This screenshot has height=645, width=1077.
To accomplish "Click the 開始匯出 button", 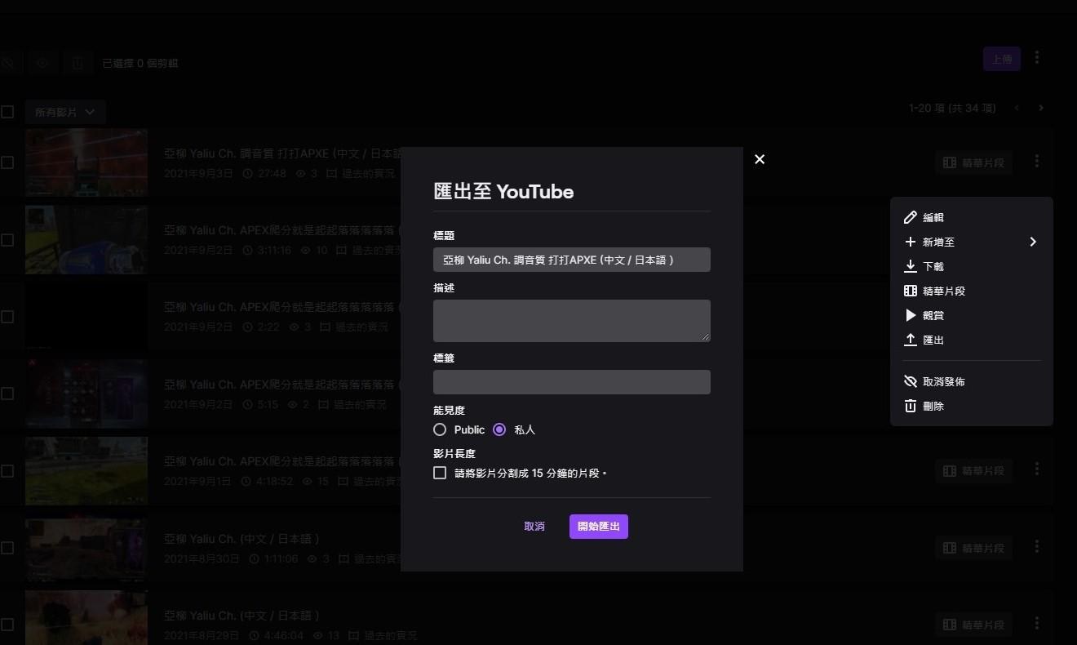I will pyautogui.click(x=599, y=527).
